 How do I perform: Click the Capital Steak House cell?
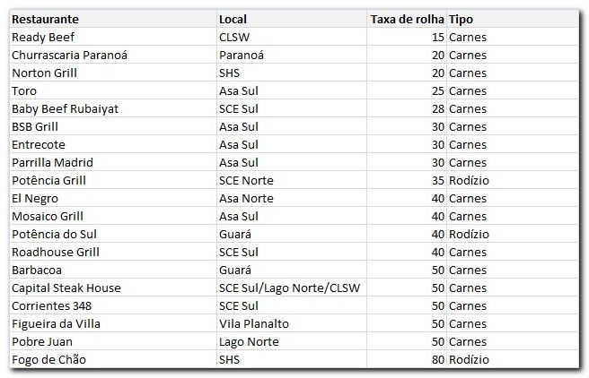point(66,288)
